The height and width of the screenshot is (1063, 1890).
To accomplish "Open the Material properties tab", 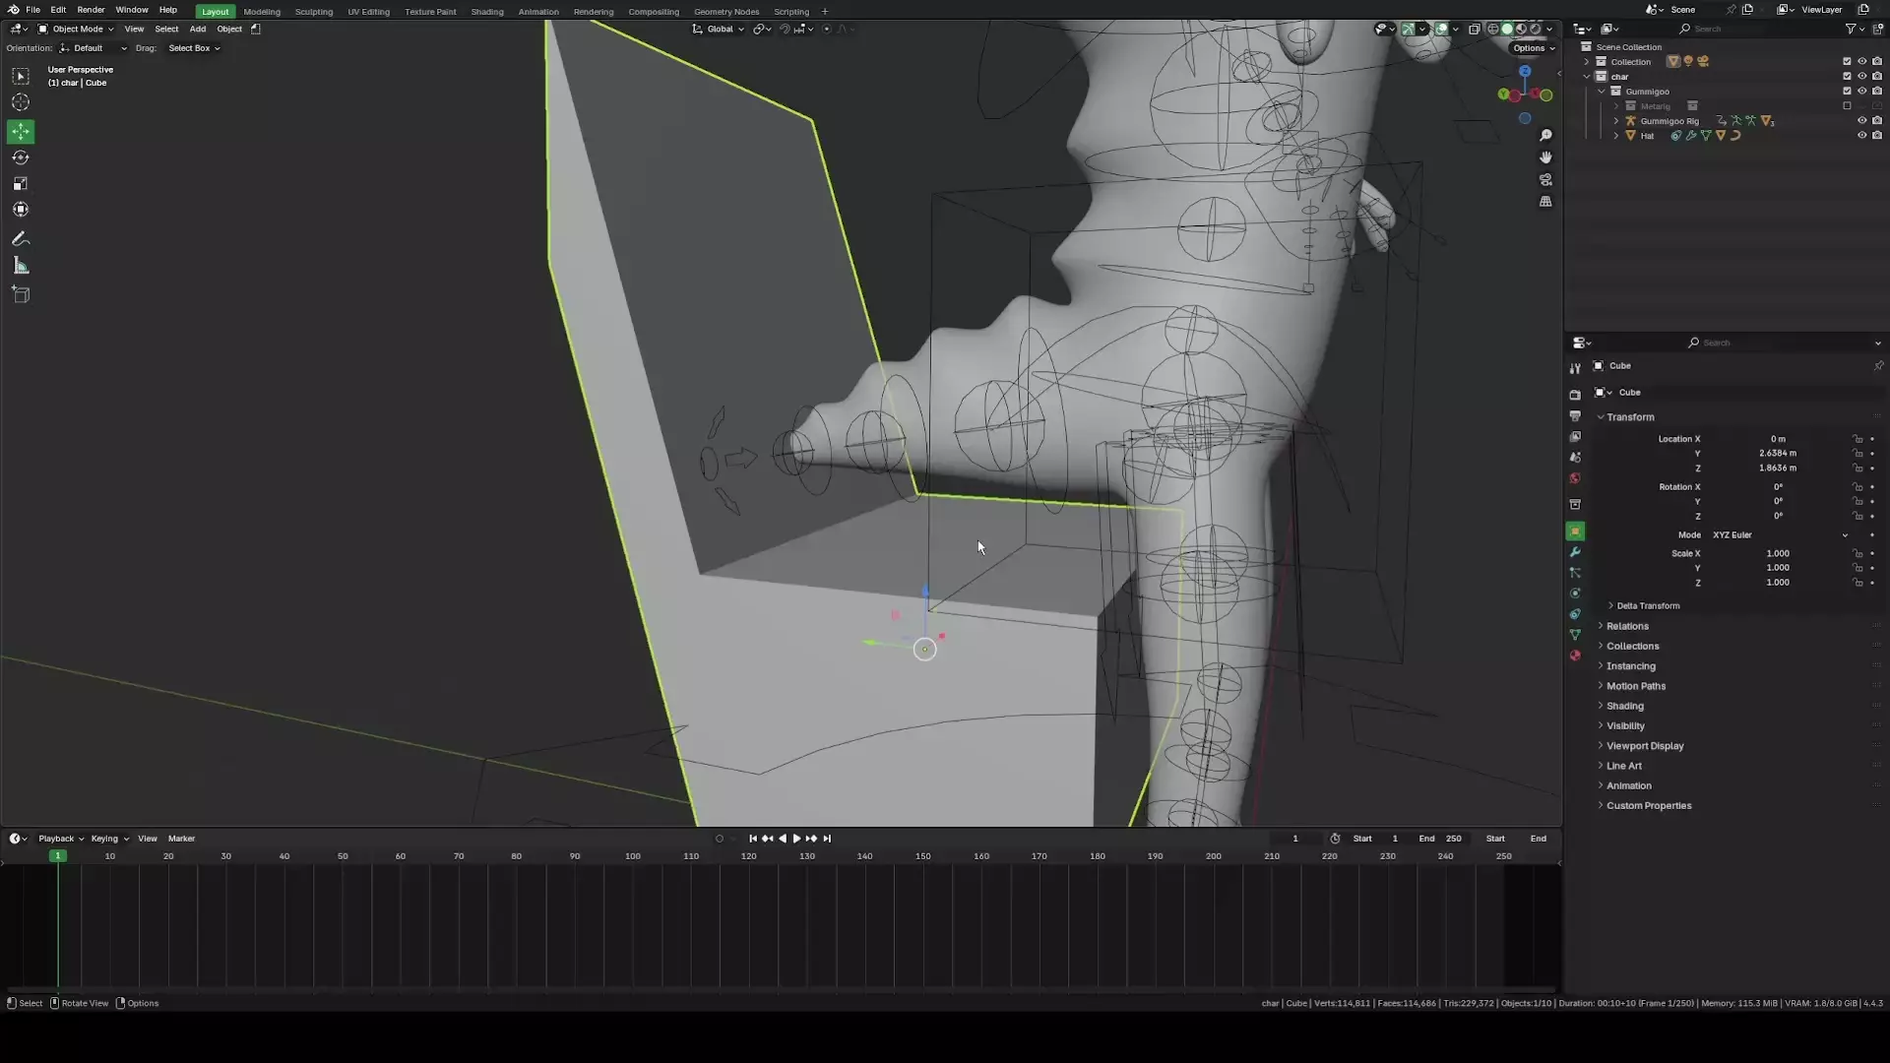I will (x=1575, y=656).
